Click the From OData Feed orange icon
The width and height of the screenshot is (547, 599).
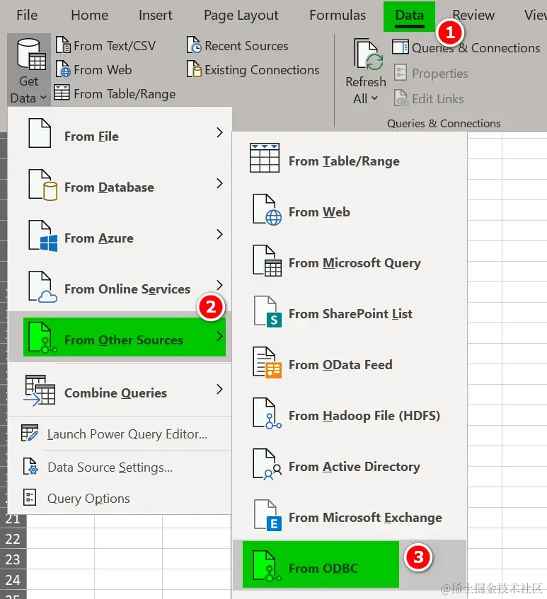pos(267,363)
